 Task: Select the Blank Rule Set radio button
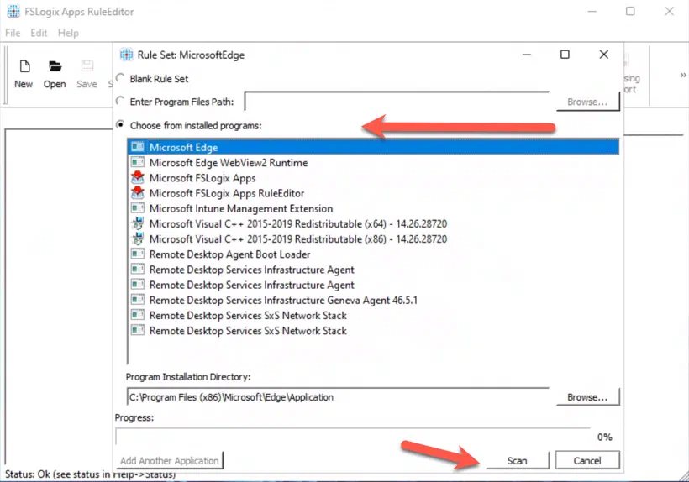pos(120,78)
